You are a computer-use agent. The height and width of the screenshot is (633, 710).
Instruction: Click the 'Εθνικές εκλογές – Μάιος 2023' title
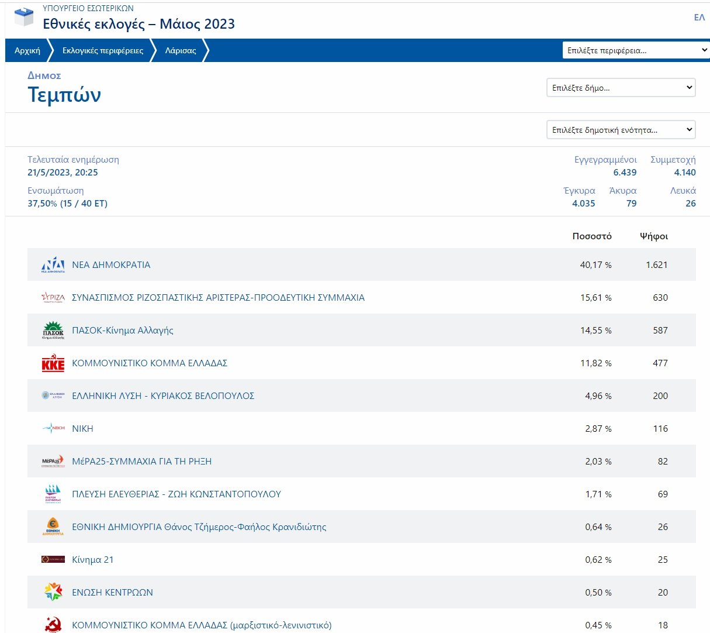[x=138, y=24]
